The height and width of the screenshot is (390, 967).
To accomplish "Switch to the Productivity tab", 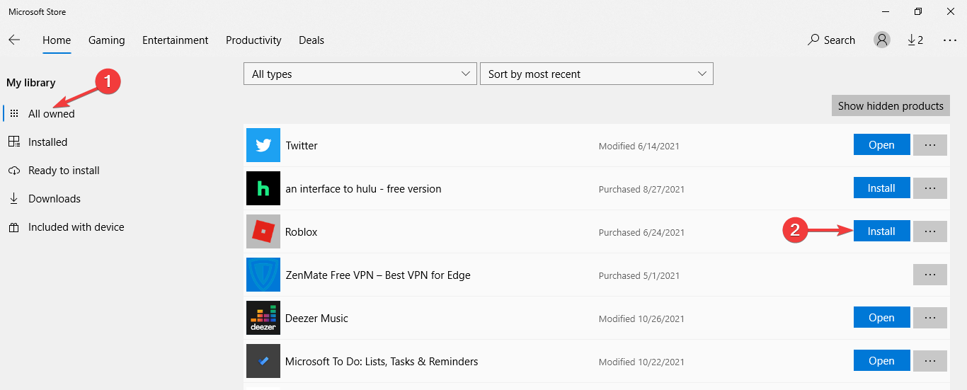I will (253, 40).
